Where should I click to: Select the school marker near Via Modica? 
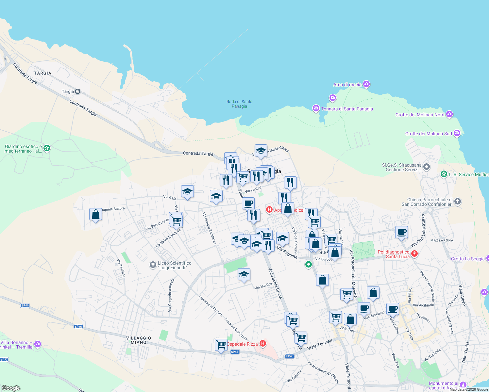(x=244, y=275)
